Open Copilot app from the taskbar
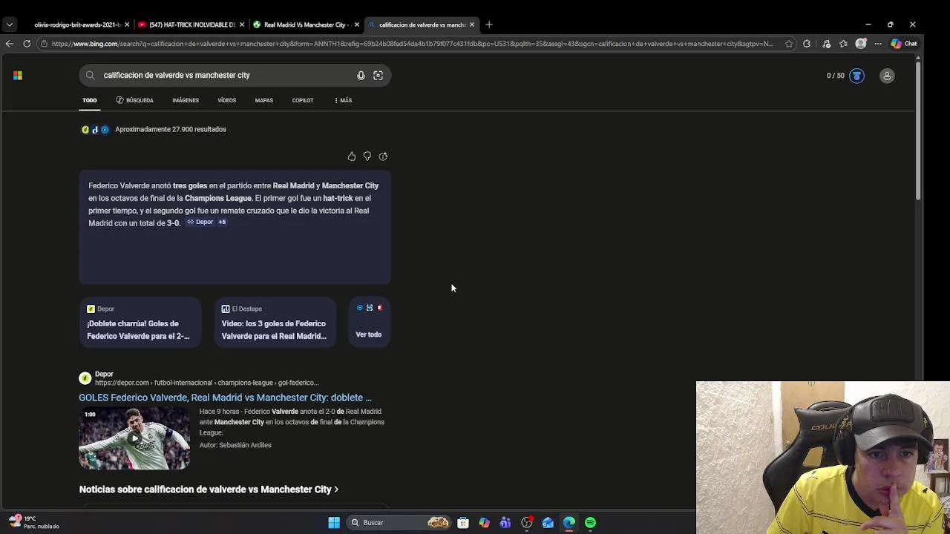950x534 pixels. 484,523
